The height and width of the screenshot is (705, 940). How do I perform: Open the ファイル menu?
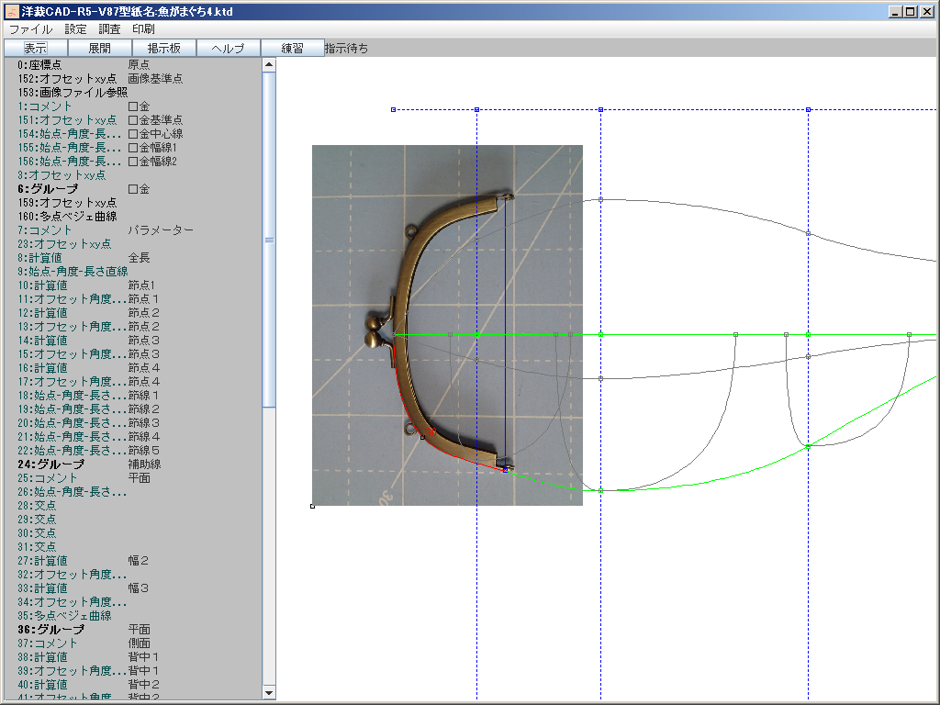30,28
